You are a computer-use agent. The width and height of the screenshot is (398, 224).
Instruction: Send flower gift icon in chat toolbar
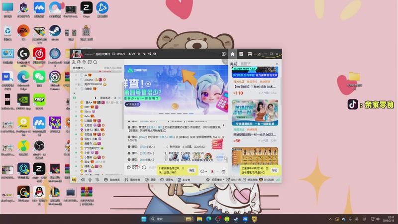212,171
